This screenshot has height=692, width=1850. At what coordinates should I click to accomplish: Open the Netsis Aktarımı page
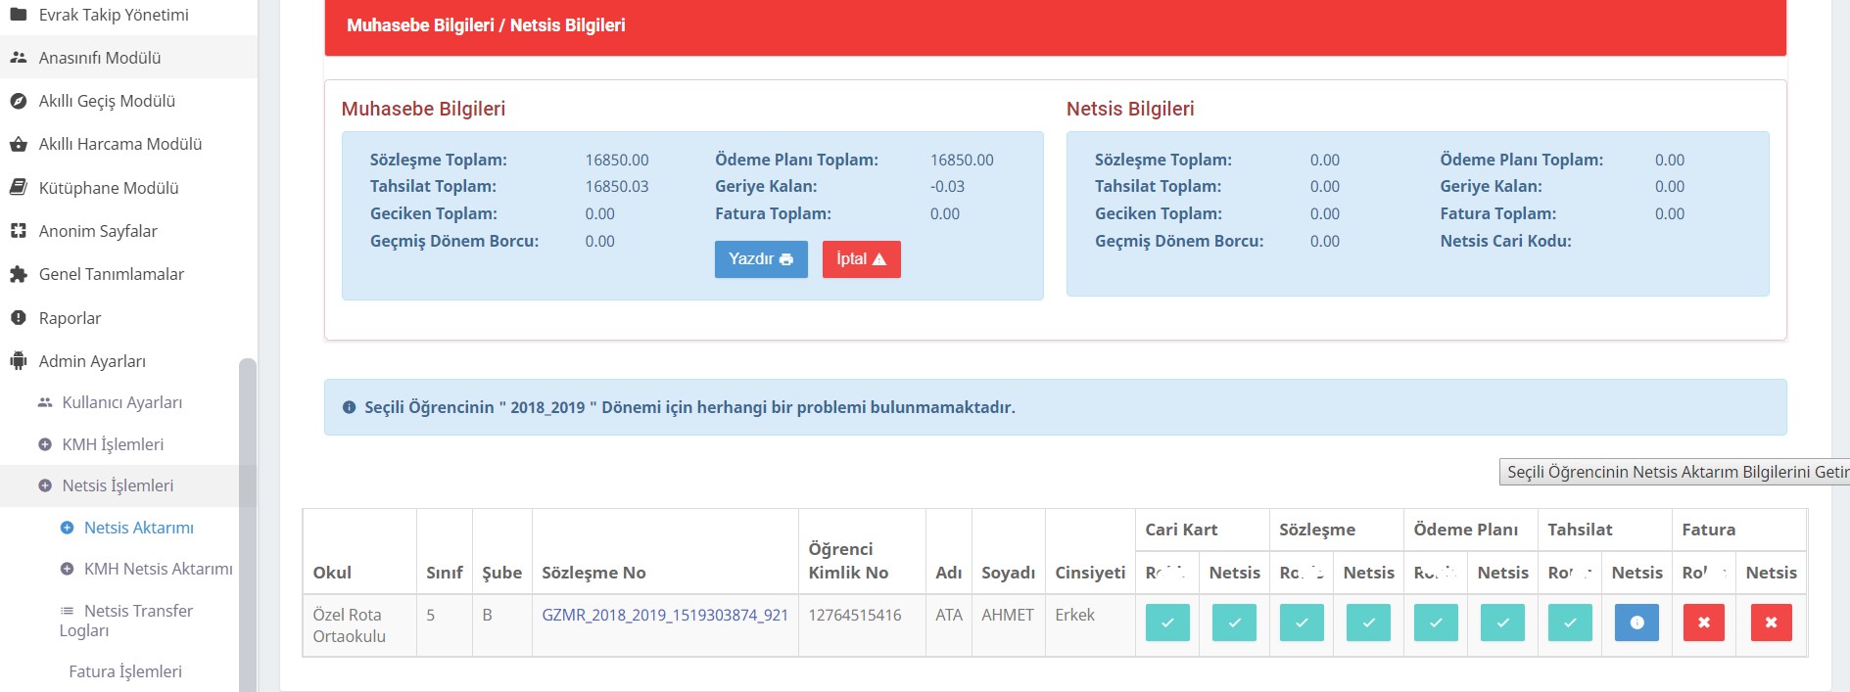(138, 528)
